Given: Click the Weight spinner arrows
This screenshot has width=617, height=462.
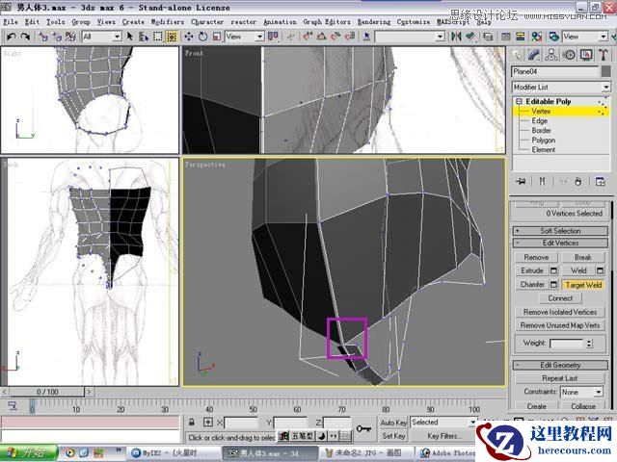Looking at the screenshot, I should coord(589,344).
